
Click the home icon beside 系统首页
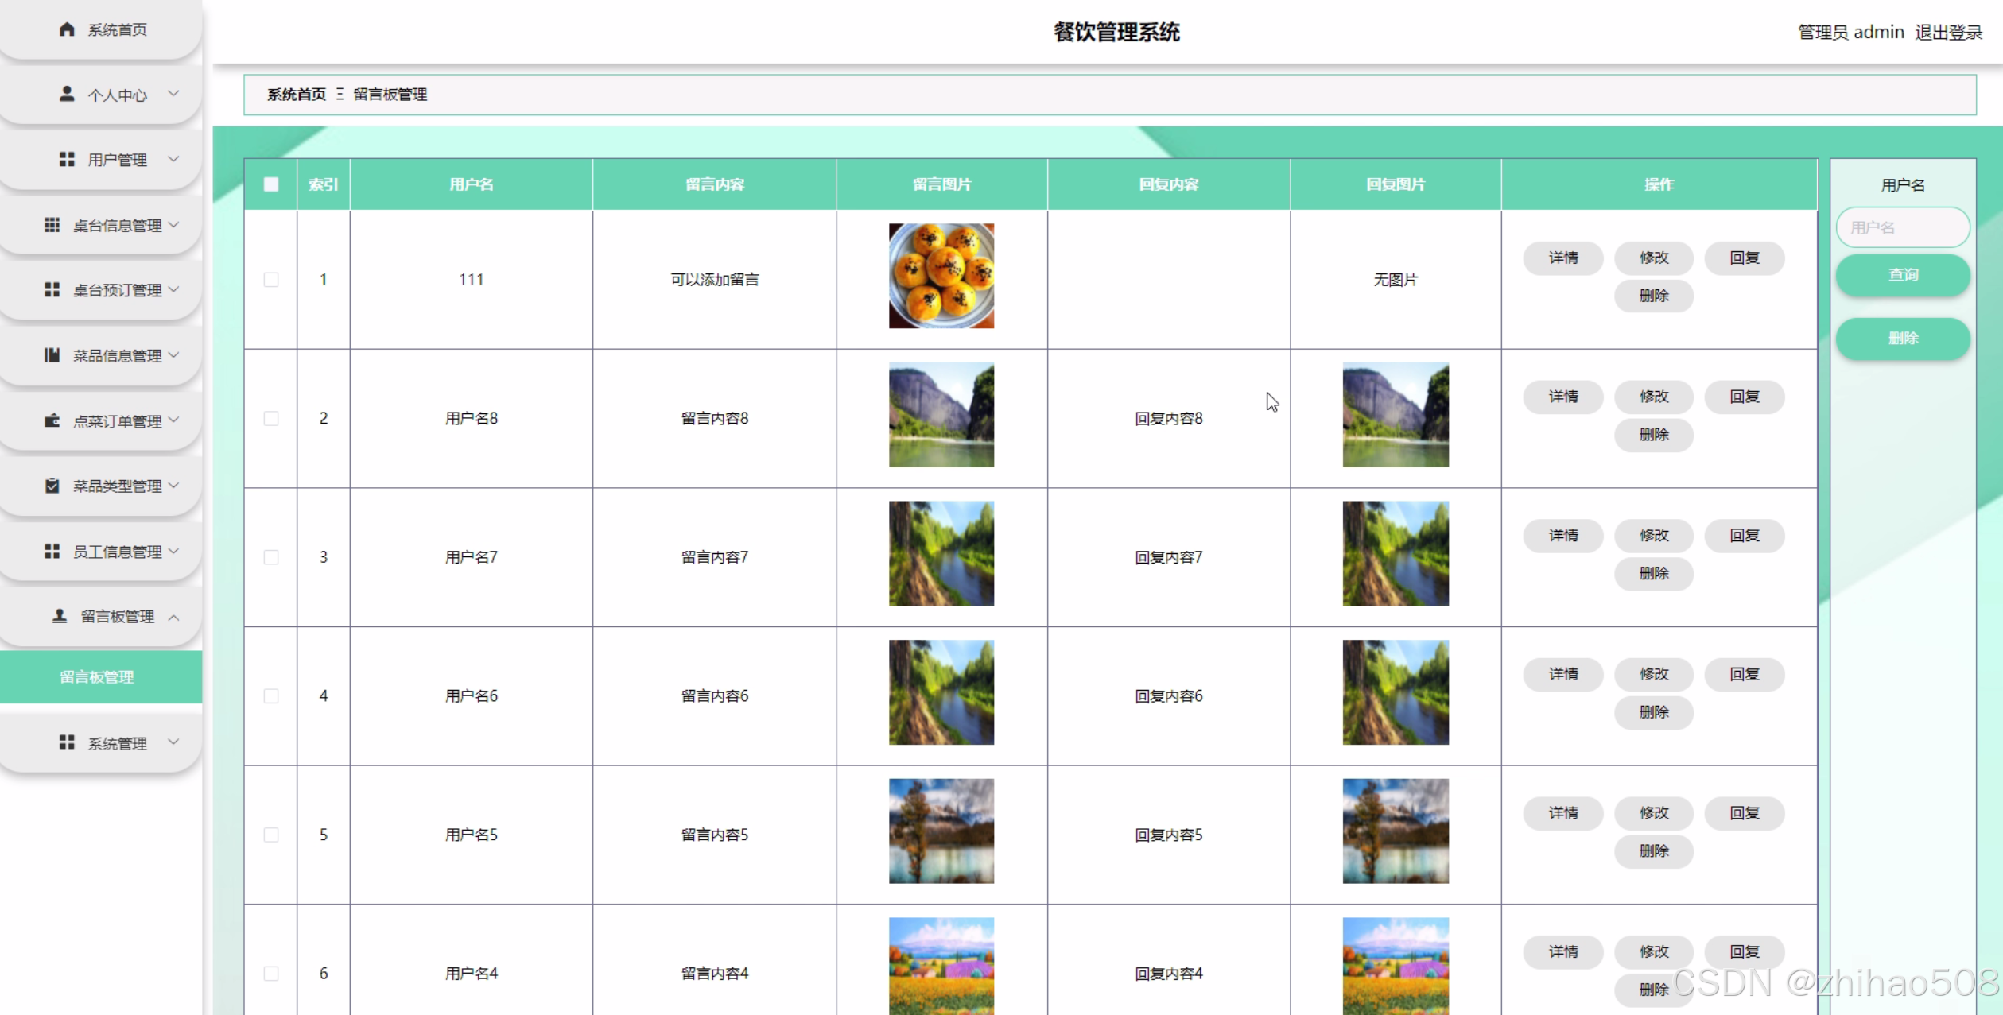tap(67, 29)
